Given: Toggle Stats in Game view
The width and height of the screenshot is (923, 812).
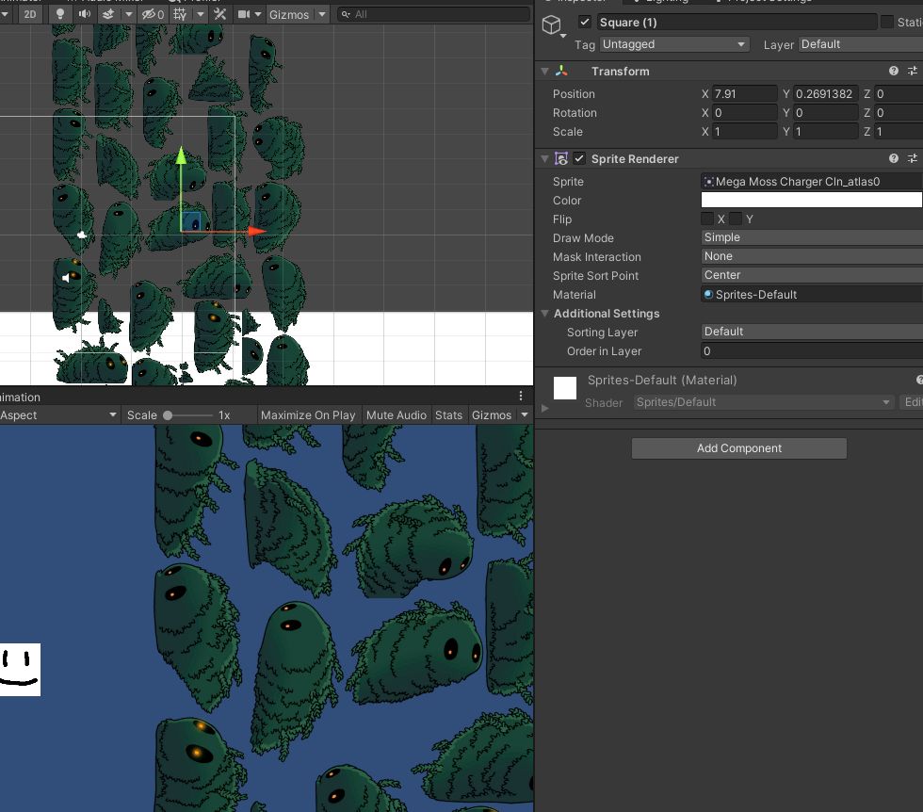Looking at the screenshot, I should [x=448, y=415].
